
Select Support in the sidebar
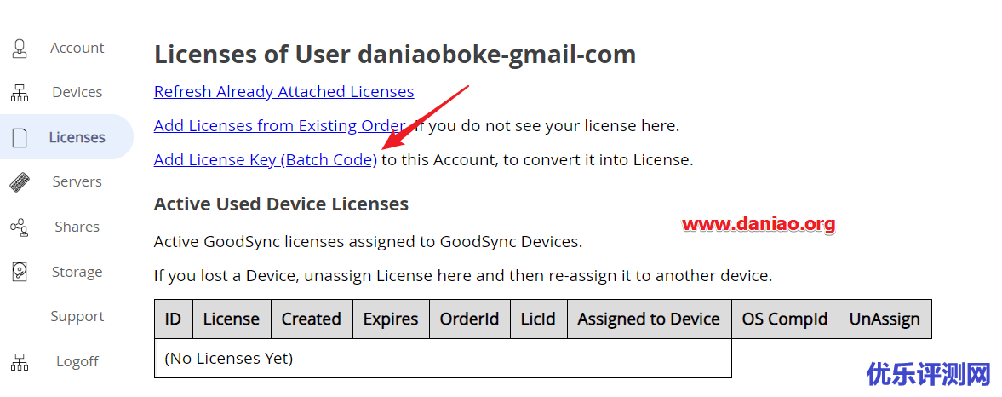[x=77, y=316]
